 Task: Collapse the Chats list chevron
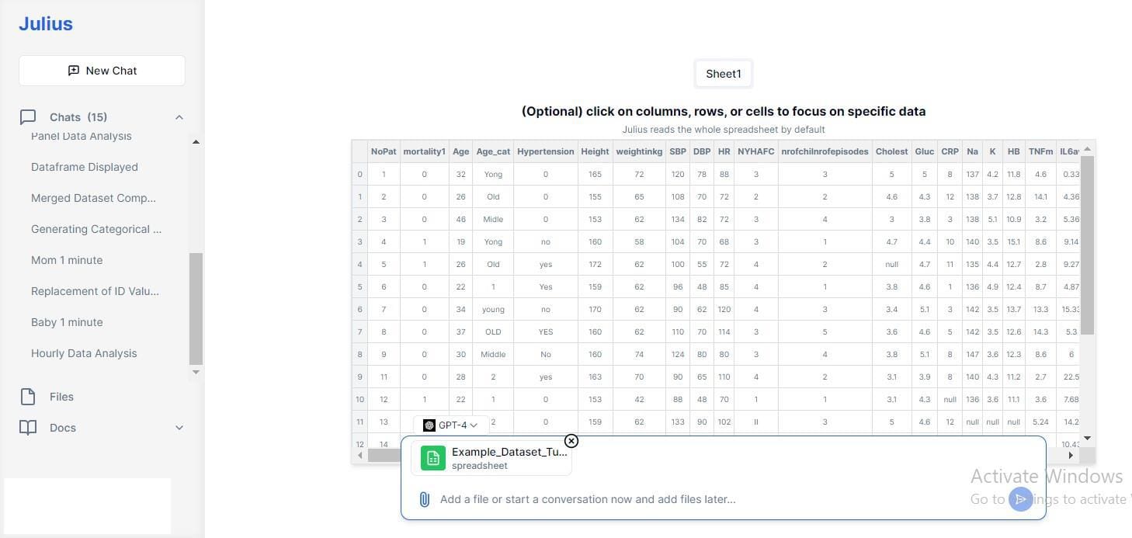click(179, 117)
